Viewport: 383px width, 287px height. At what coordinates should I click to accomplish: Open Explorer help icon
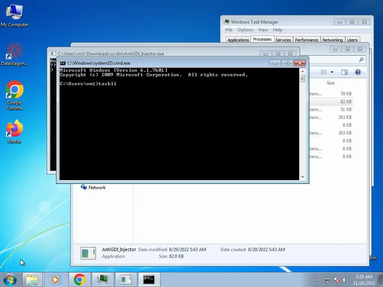358,72
